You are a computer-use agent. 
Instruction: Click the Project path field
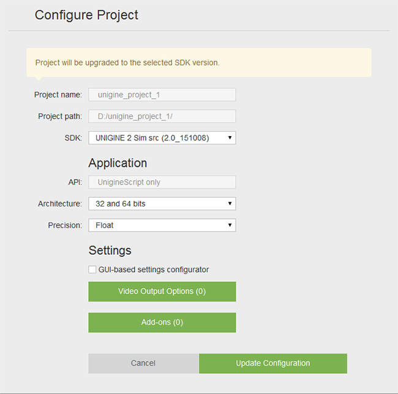[x=162, y=116]
